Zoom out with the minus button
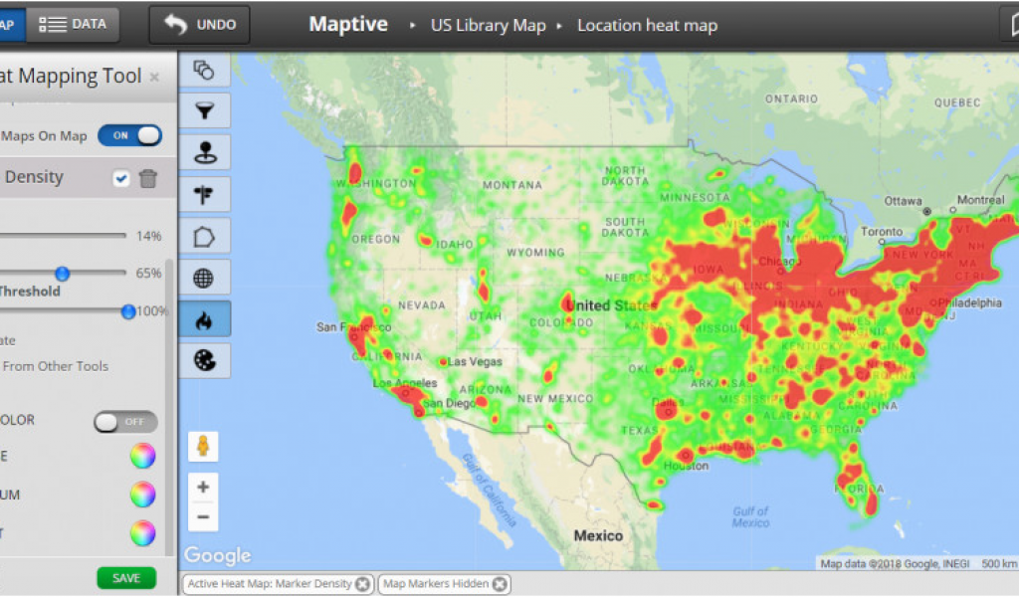Screen dimensions: 1019x597 (x=203, y=517)
